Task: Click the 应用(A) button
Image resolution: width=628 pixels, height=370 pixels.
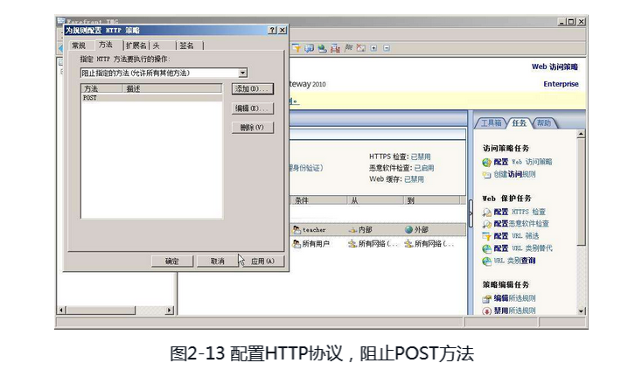Action: coord(262,261)
